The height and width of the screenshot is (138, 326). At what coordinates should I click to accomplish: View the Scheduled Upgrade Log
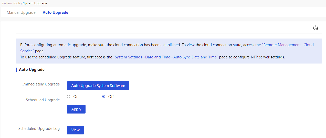(75, 130)
